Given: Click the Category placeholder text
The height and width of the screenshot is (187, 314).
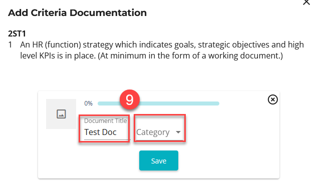Looking at the screenshot, I should pos(153,132).
